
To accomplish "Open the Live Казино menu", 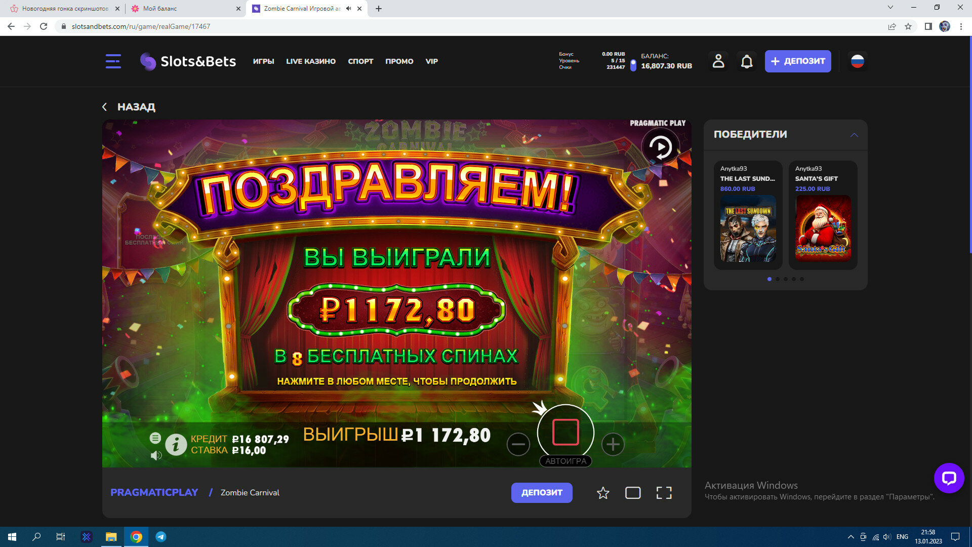I will 310,61.
